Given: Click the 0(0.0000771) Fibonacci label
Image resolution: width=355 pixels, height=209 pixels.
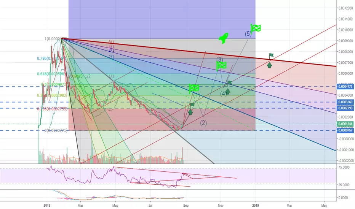Looking at the screenshot, I should pyautogui.click(x=56, y=130).
